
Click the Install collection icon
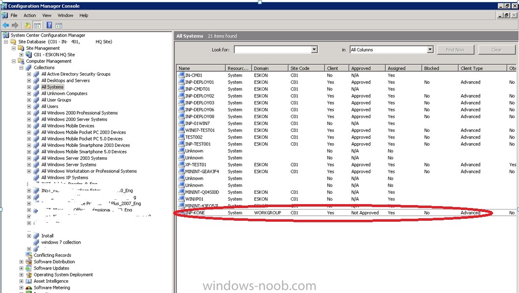click(x=36, y=236)
